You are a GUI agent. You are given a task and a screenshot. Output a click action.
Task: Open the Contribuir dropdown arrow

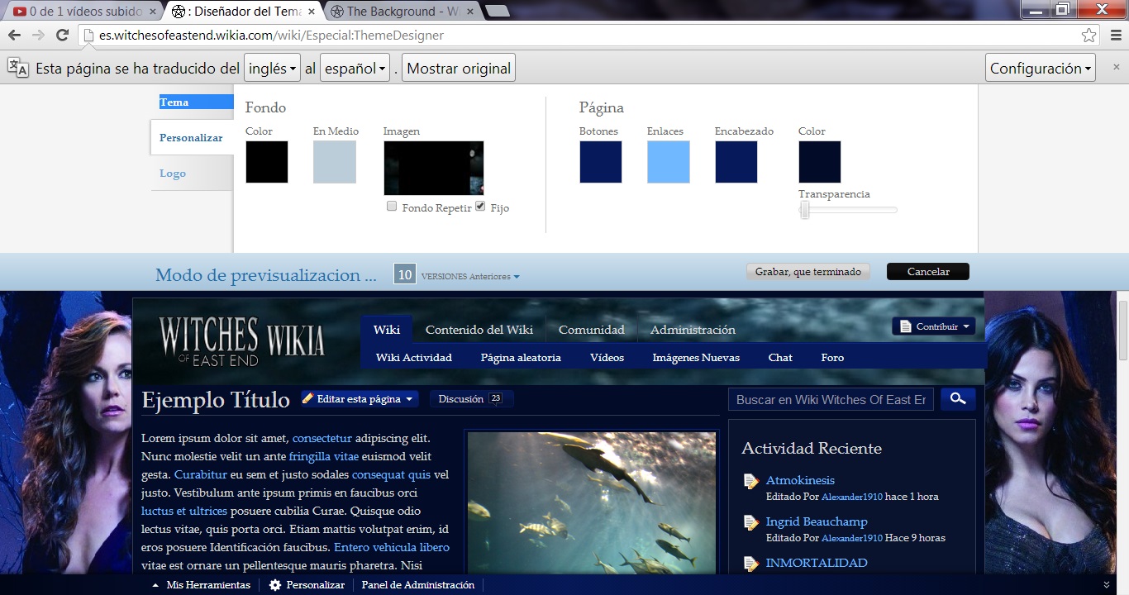tap(966, 327)
